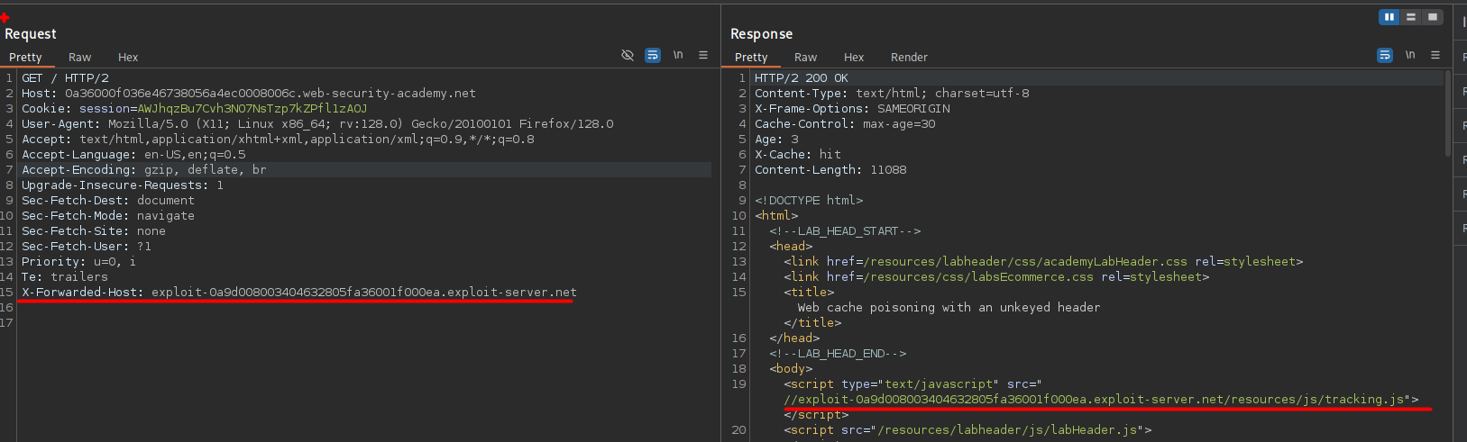The height and width of the screenshot is (442, 1467).
Task: Open the Render tab in Response
Action: (909, 57)
